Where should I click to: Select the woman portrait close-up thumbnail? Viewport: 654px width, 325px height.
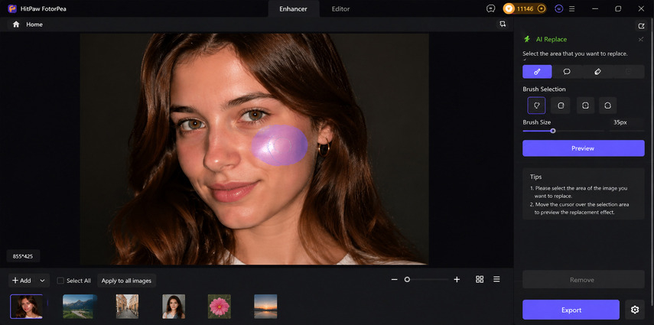tap(26, 306)
